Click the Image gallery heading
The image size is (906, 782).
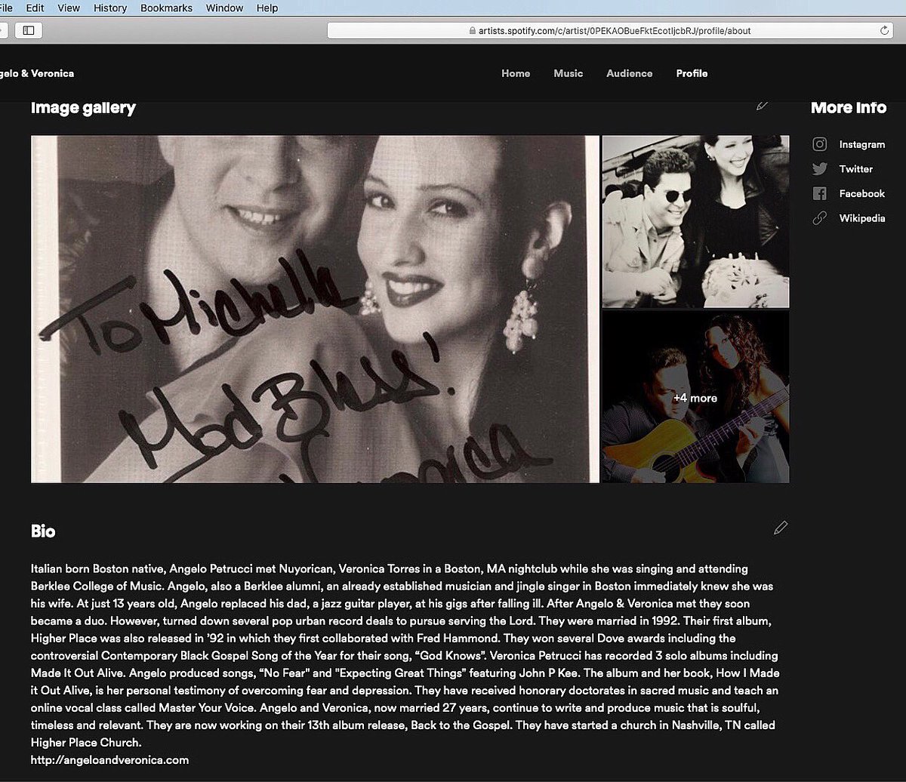click(83, 107)
